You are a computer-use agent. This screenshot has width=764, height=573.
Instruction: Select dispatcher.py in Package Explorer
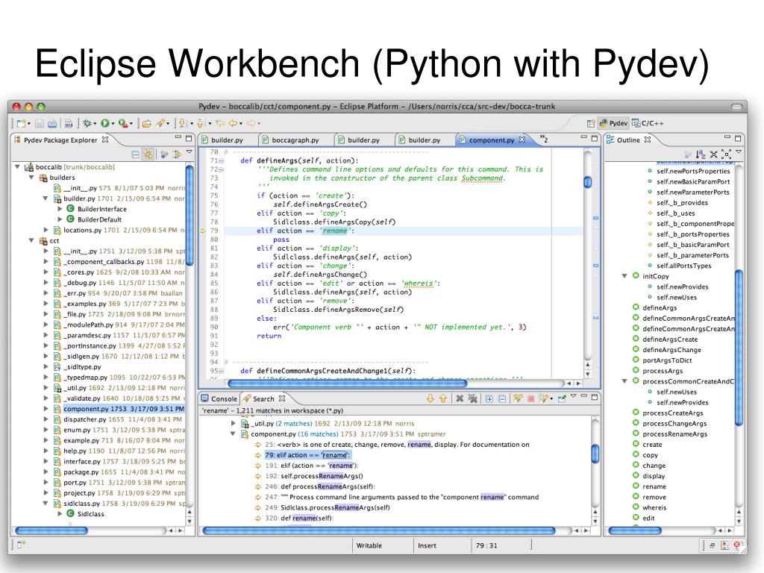pyautogui.click(x=123, y=419)
